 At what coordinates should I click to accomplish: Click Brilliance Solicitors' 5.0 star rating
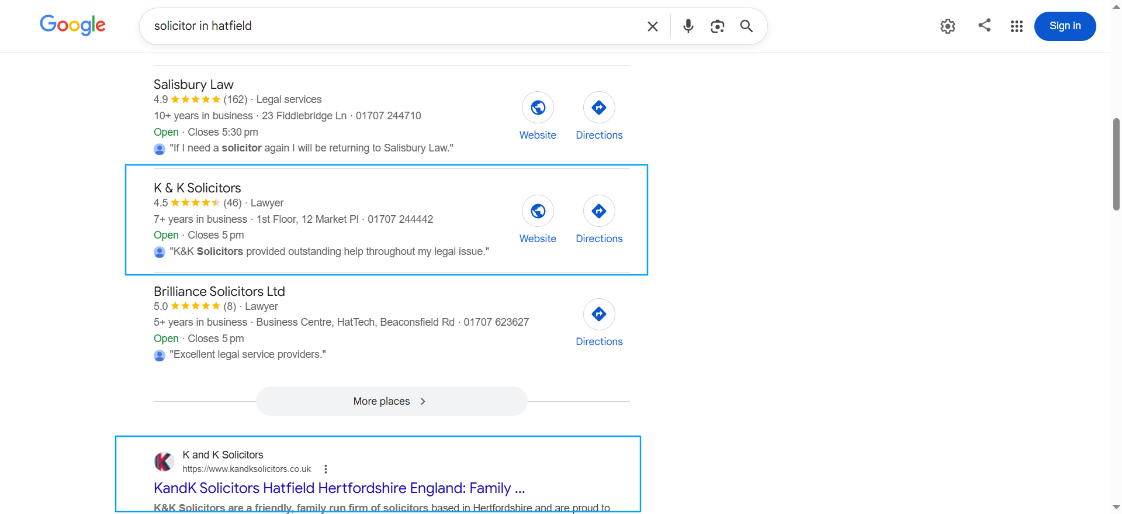click(x=187, y=306)
